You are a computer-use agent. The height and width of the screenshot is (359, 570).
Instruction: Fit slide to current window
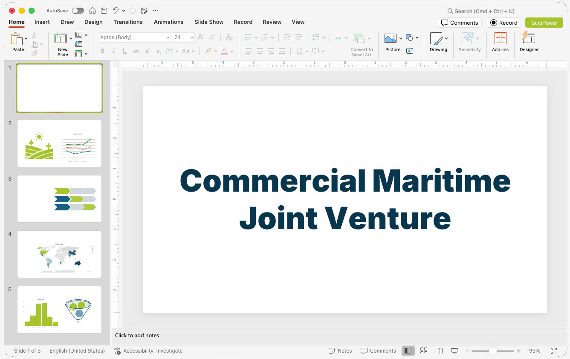[553, 350]
